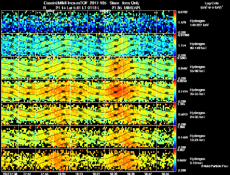Click the '18:21' time axis label
Screen dimensions: 230x175
tap(96, 174)
